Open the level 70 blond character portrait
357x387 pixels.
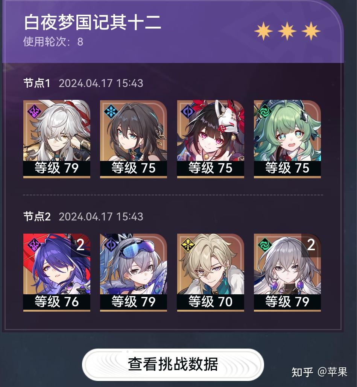tap(210, 272)
